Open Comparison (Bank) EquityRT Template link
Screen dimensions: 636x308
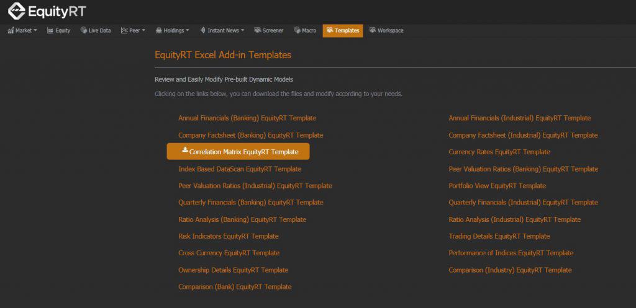[235, 286]
